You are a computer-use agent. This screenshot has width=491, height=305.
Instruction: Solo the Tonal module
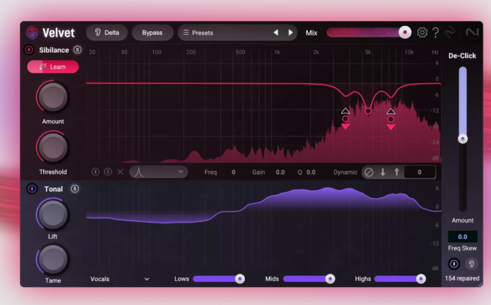(x=75, y=189)
